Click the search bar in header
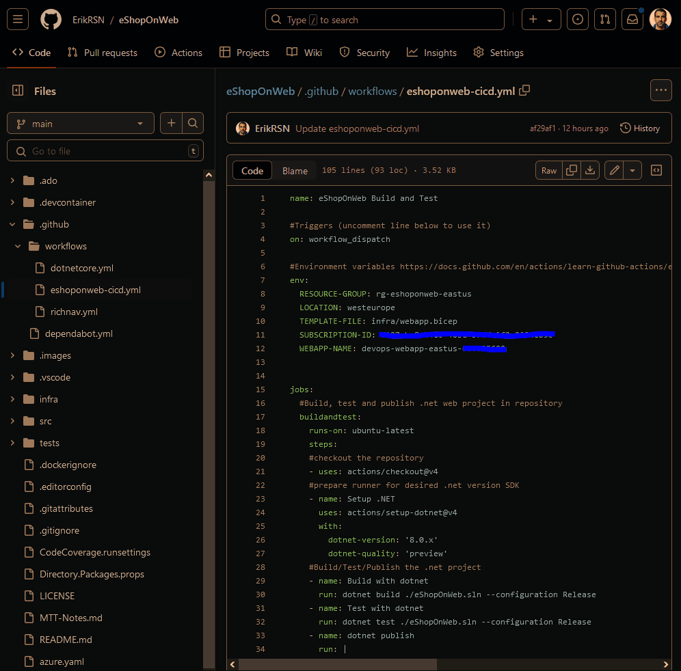Screen dimensions: 681x671 point(384,20)
